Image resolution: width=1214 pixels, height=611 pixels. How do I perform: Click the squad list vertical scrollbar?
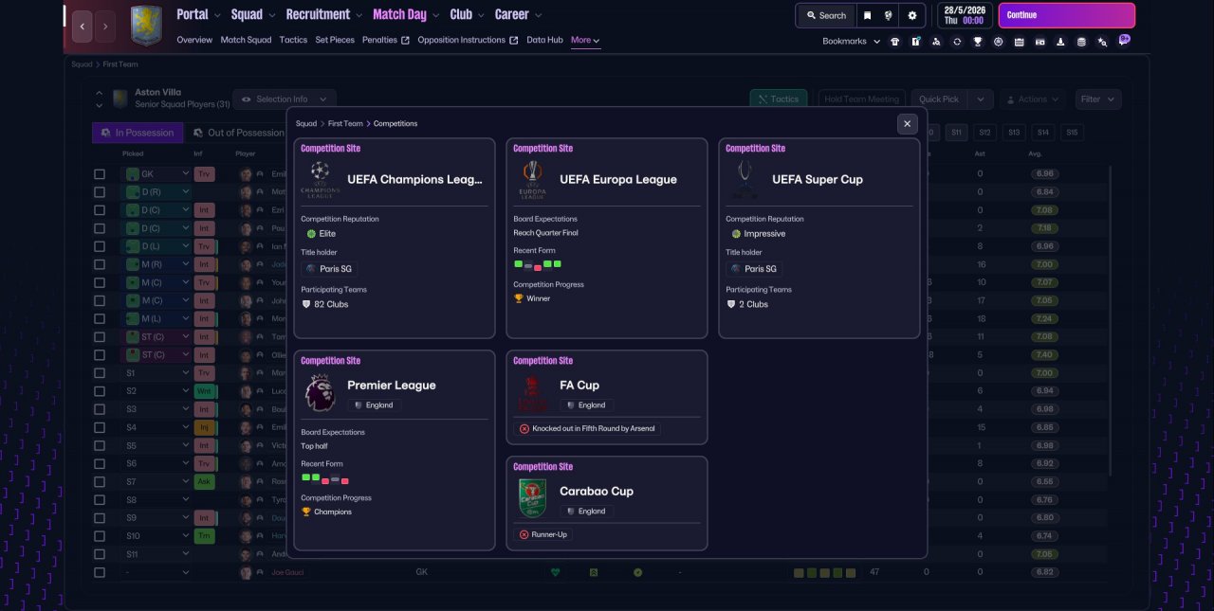click(x=1110, y=322)
